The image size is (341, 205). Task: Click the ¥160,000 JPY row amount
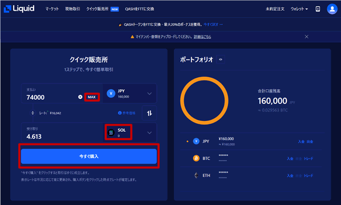pos(226,139)
